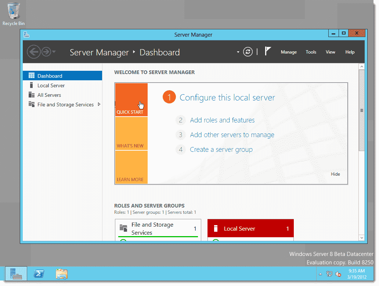Hide the welcome tile

(335, 174)
